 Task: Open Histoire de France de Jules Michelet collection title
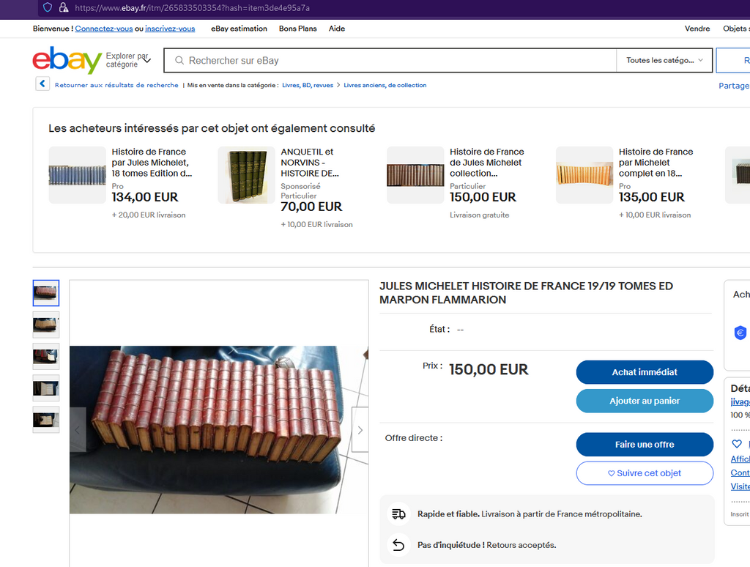tap(486, 163)
